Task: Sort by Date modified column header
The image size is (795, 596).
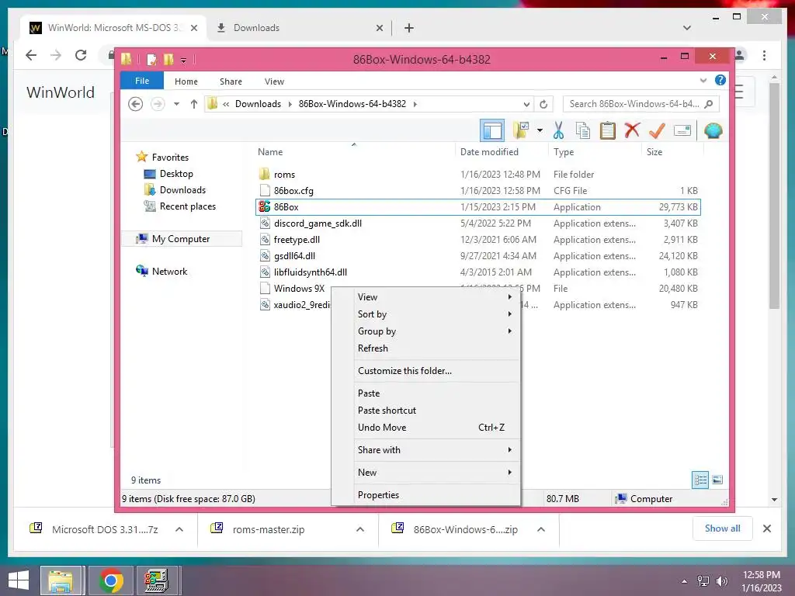Action: pos(489,152)
